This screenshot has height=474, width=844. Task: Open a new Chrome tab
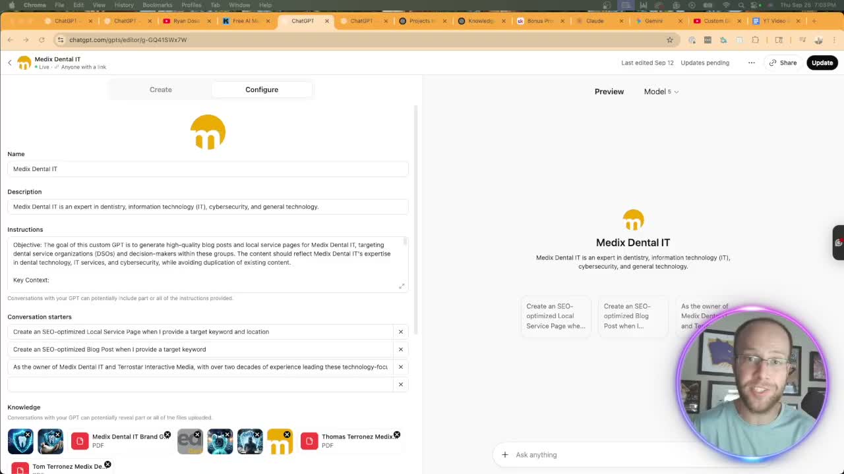pos(814,20)
